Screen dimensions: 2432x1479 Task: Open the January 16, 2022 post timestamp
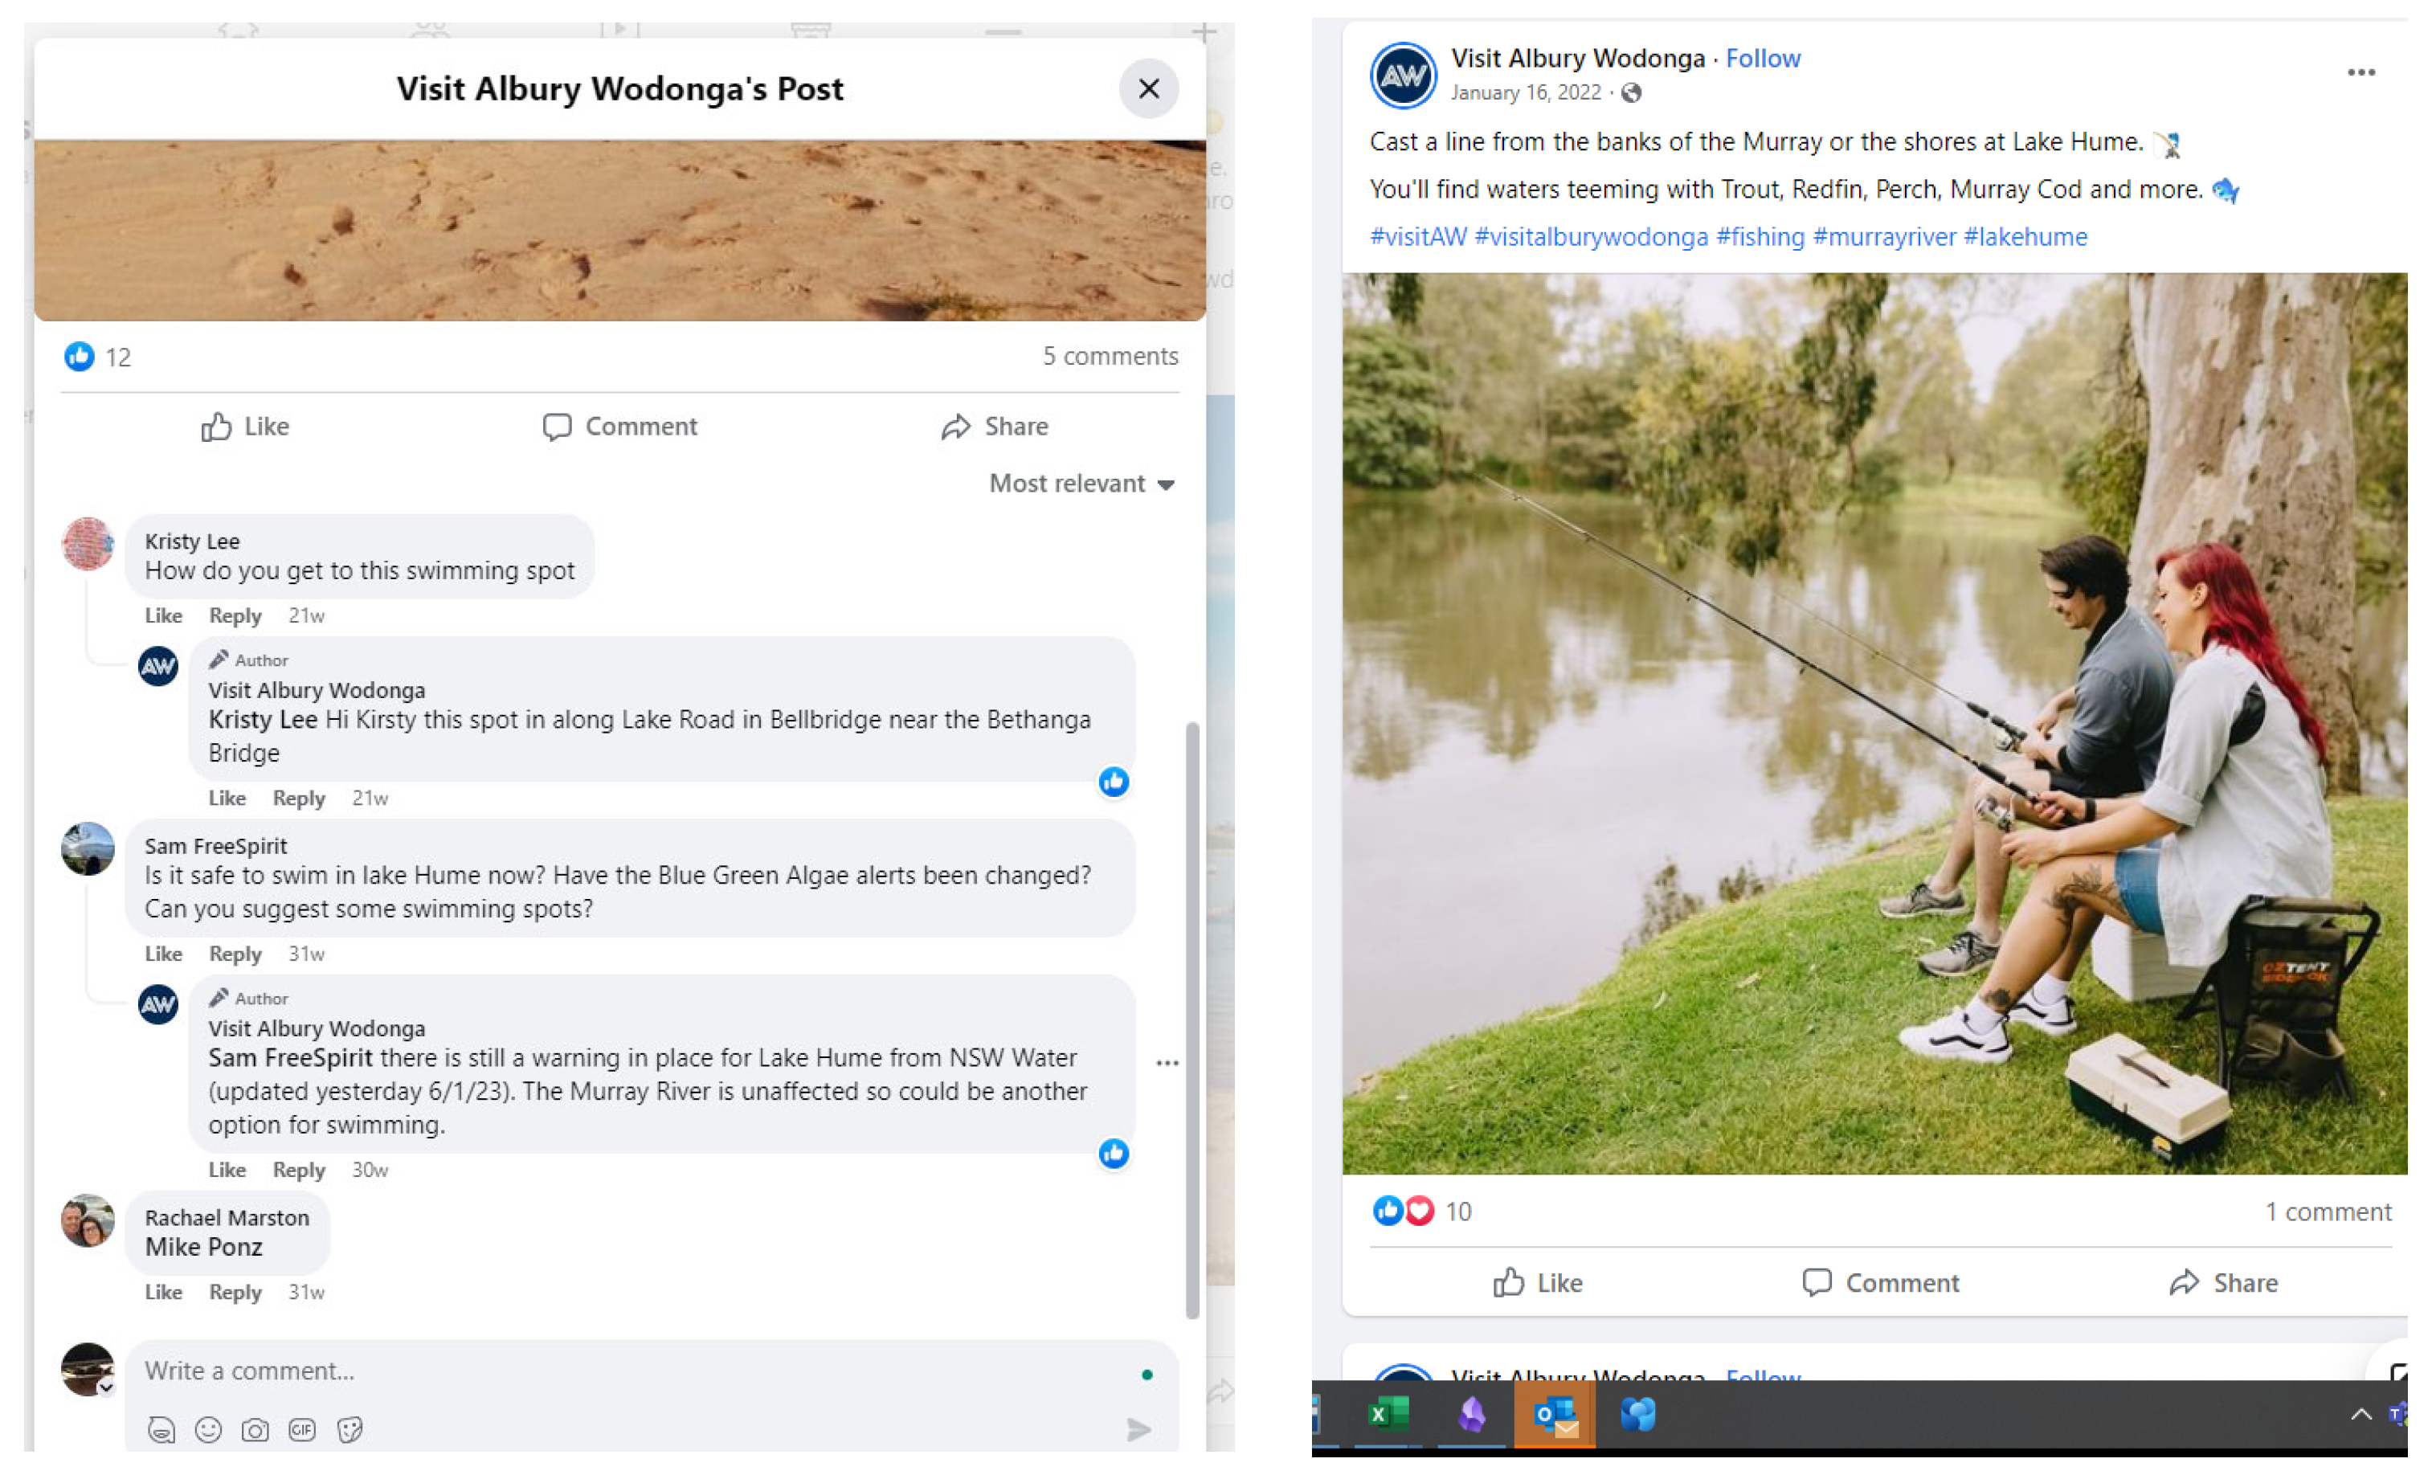[1526, 92]
